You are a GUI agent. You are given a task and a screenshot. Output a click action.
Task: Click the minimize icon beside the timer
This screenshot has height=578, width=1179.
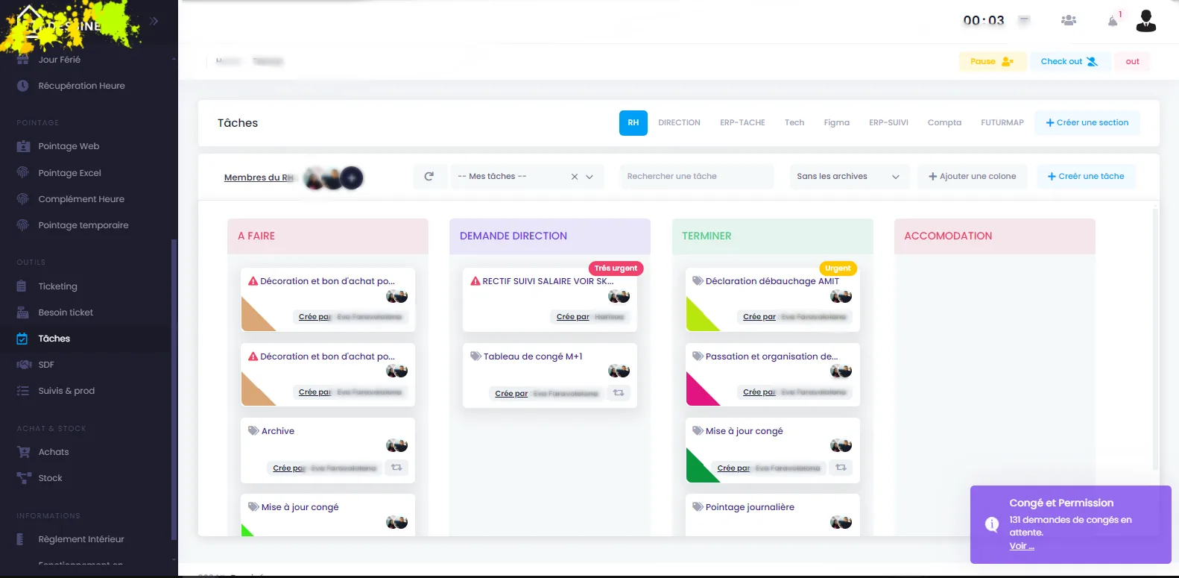1025,20
